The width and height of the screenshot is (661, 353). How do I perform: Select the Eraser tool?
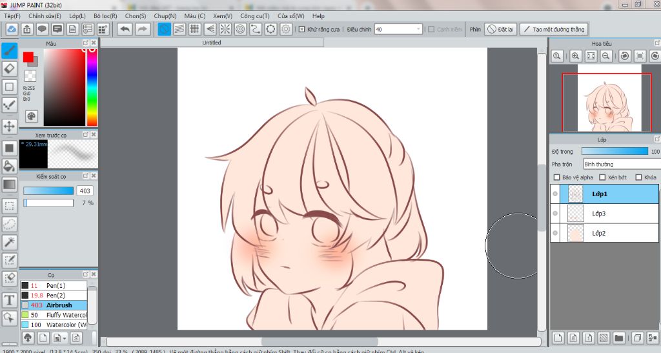tap(10, 68)
